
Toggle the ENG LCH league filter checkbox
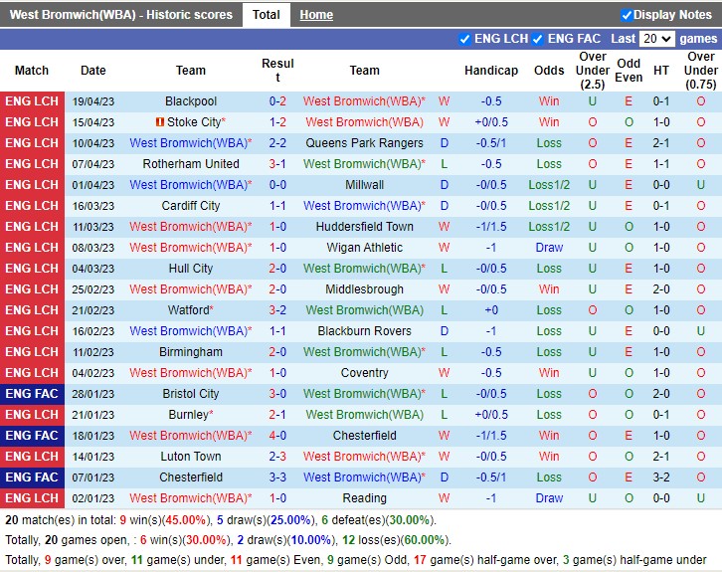(464, 39)
